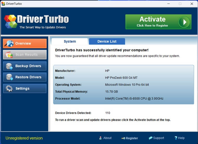Click the Scan Results sidebar icon
The image size is (198, 144).
coord(9,55)
